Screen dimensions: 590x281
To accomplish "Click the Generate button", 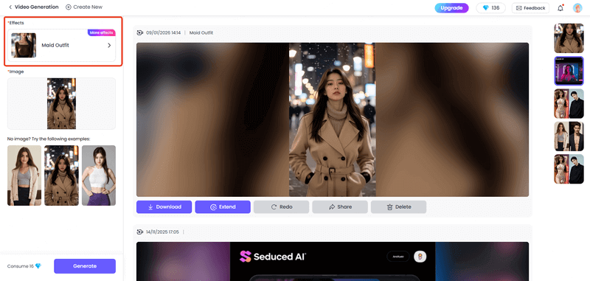I will click(x=85, y=266).
